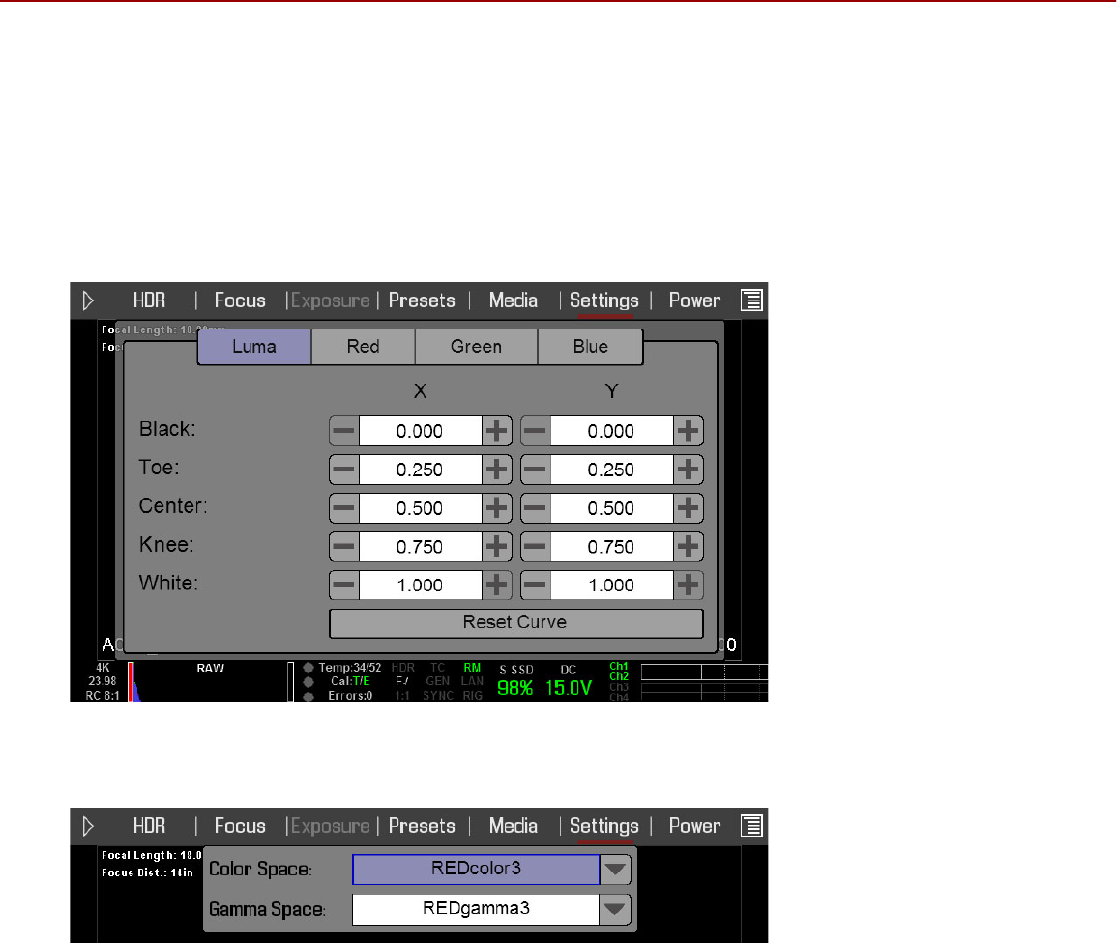The width and height of the screenshot is (1117, 943).
Task: Decrease White Y value with minus
Action: [536, 585]
